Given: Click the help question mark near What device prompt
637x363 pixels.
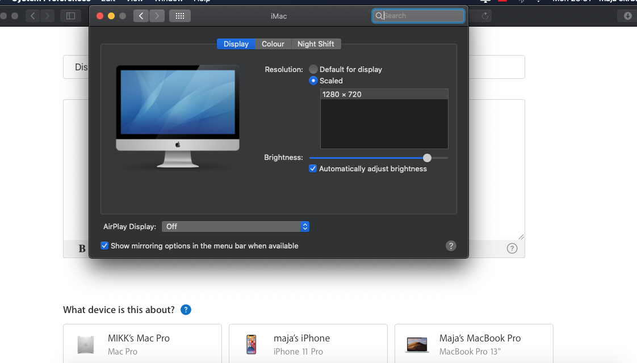Looking at the screenshot, I should [186, 310].
